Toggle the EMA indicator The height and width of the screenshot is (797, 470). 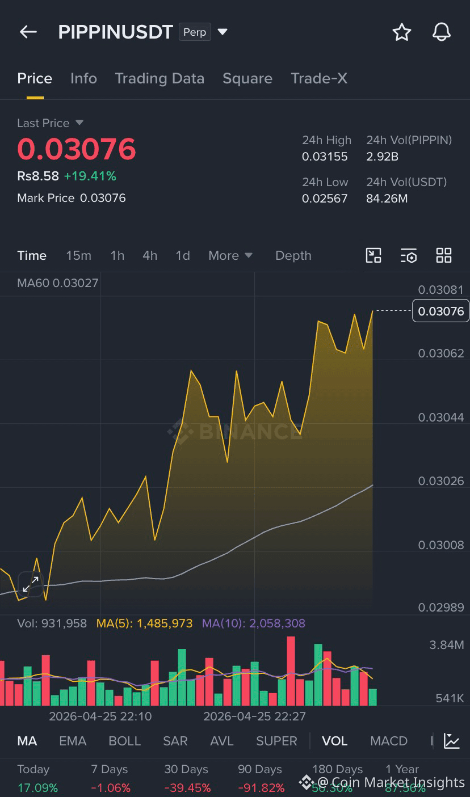[x=73, y=741]
